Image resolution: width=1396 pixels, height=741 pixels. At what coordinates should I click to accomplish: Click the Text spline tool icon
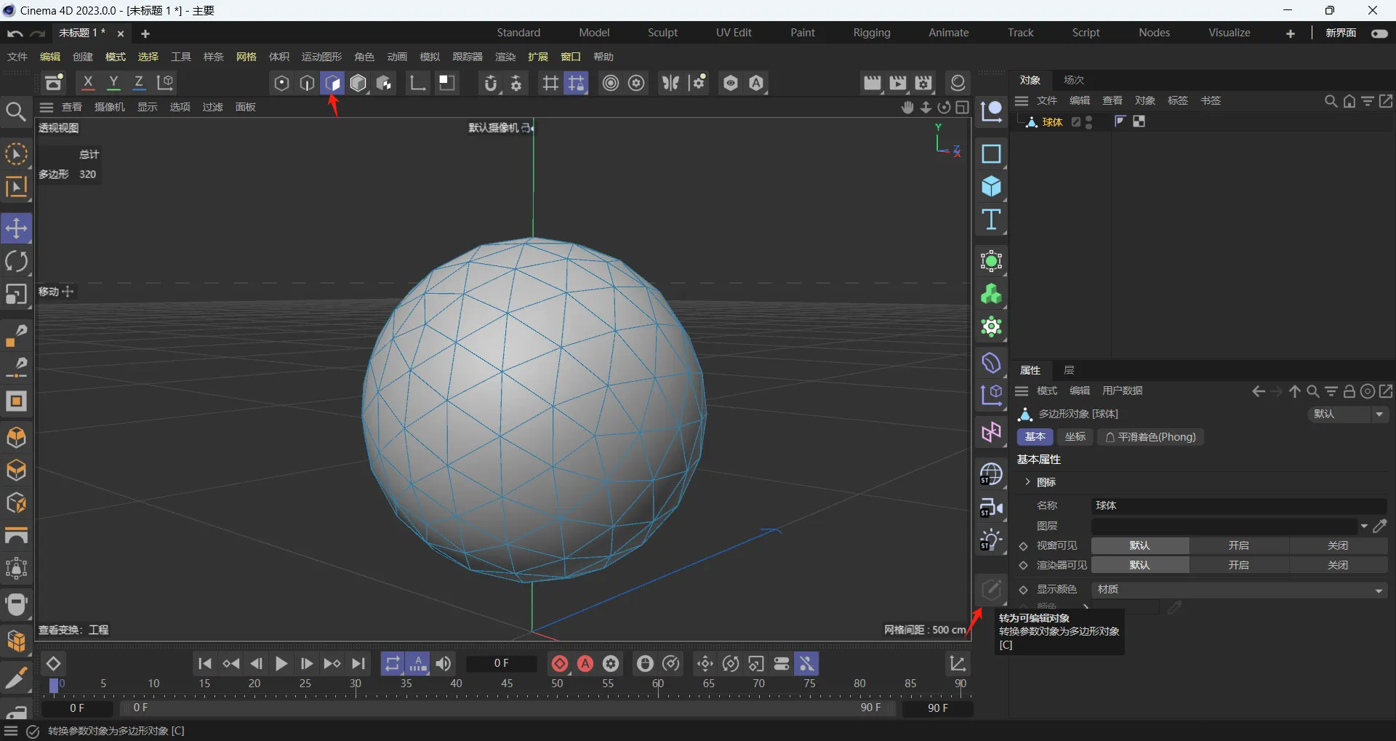tap(991, 220)
